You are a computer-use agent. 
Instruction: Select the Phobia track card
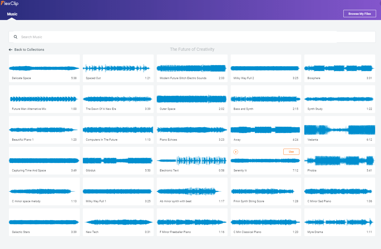pos(340,161)
